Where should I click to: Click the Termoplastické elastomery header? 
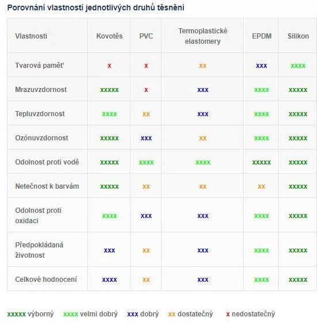pos(203,36)
